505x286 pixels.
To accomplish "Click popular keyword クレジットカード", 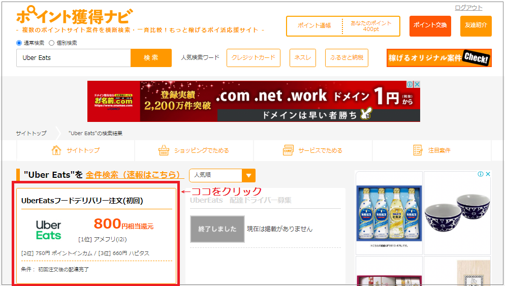I will pyautogui.click(x=254, y=57).
